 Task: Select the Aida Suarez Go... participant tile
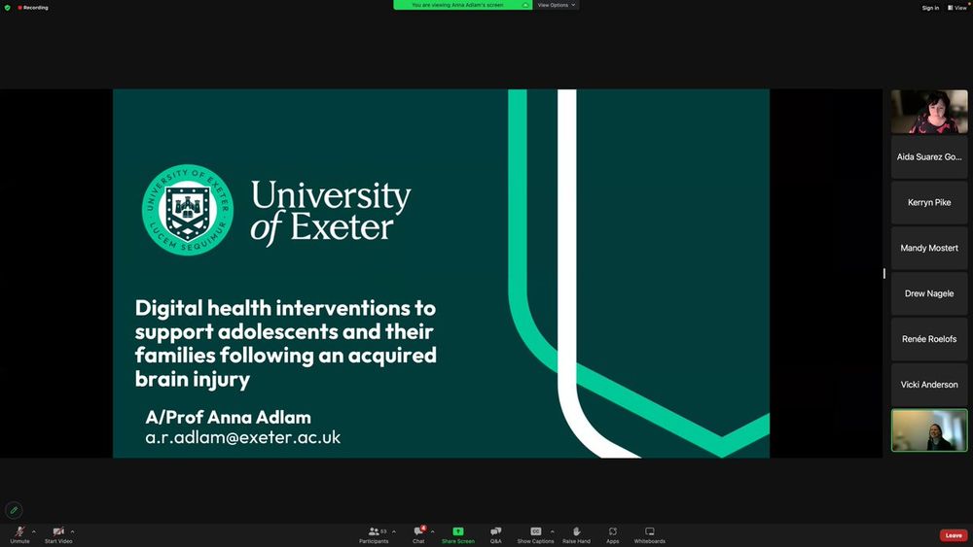(x=929, y=157)
